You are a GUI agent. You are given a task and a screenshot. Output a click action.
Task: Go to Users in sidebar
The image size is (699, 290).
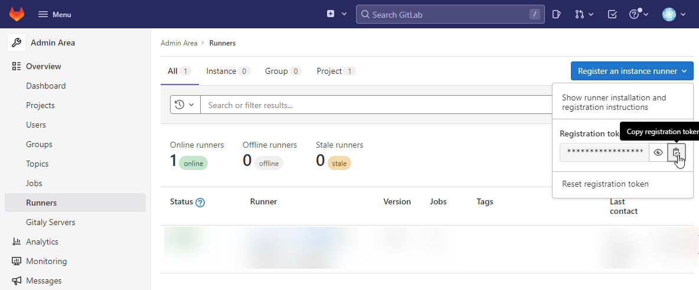coord(36,125)
